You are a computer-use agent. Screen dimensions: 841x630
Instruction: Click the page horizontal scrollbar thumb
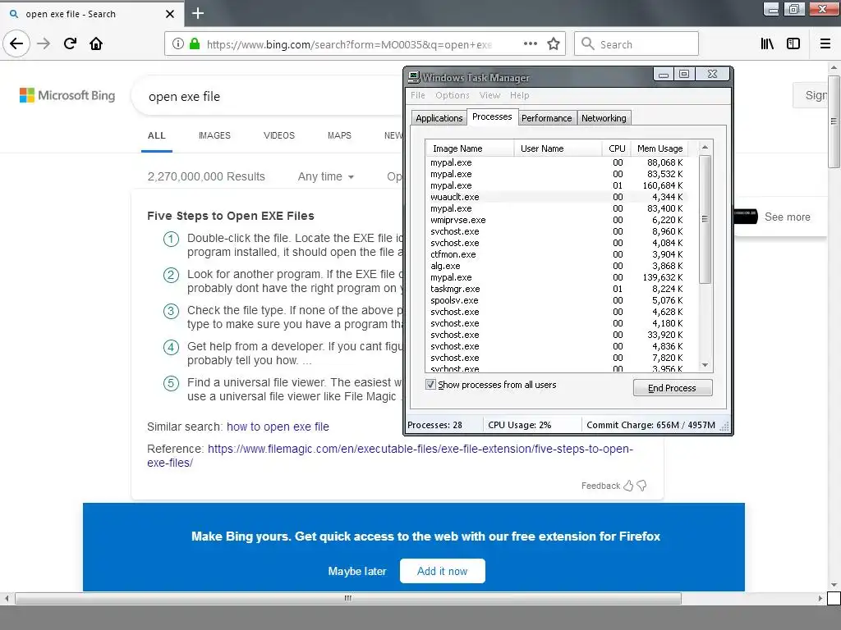(x=348, y=598)
